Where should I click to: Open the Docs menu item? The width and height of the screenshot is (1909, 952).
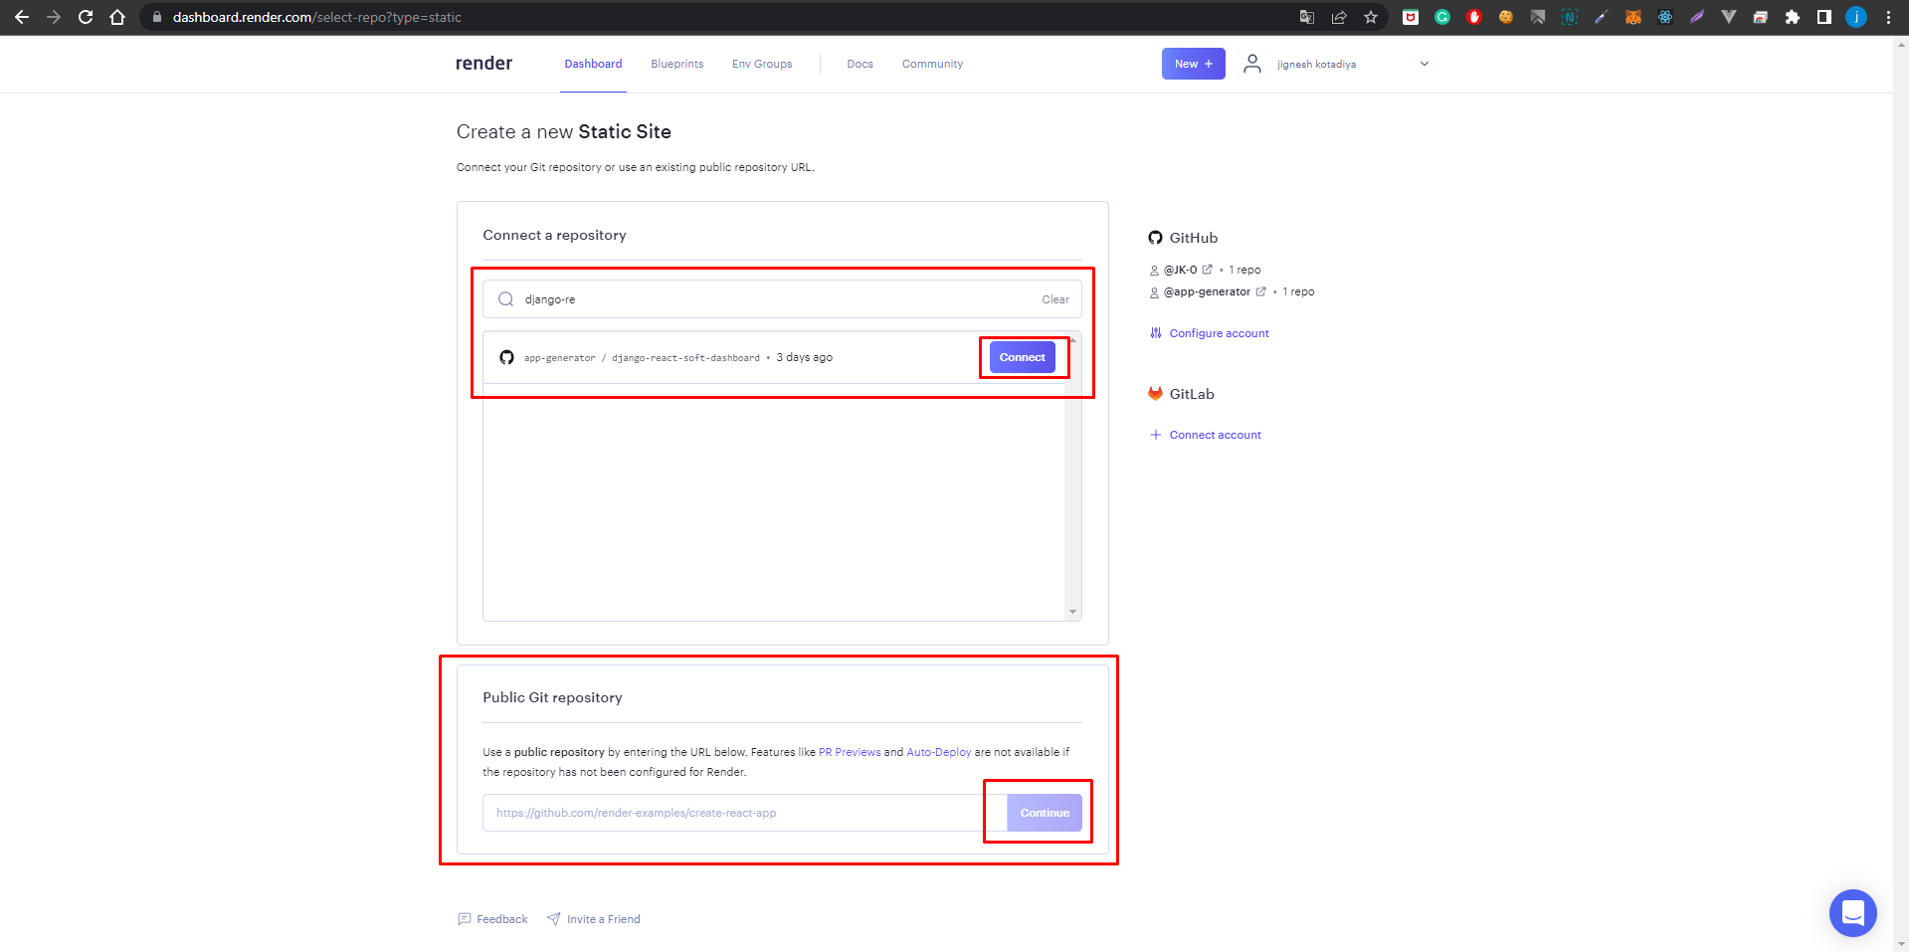tap(859, 63)
